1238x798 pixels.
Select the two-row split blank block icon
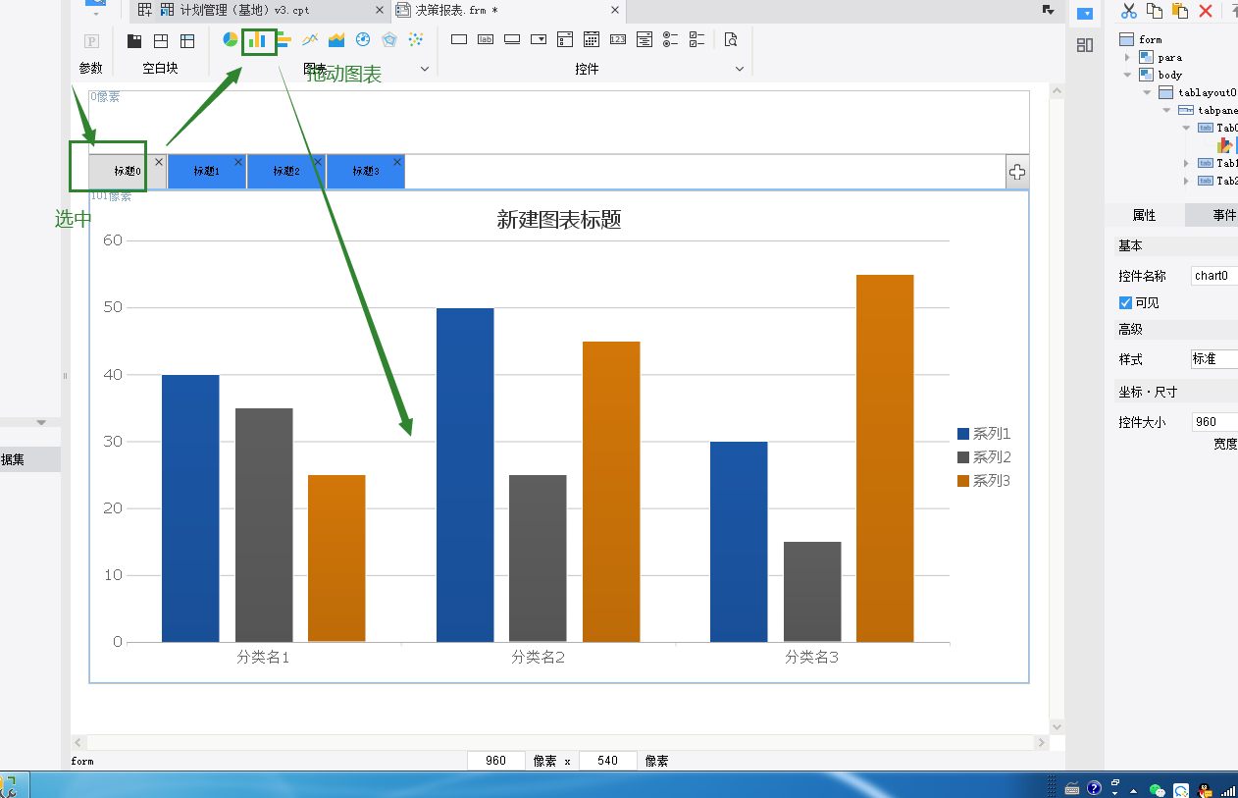[161, 41]
